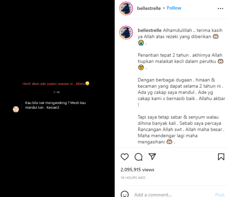Play the video on the left
228x197 pixels.
click(57, 98)
